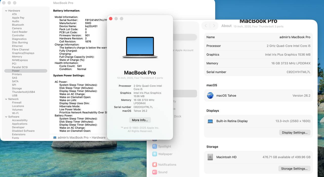The image size is (324, 177).
Task: Select Camera in System Information sidebar
Action: coord(17,28)
